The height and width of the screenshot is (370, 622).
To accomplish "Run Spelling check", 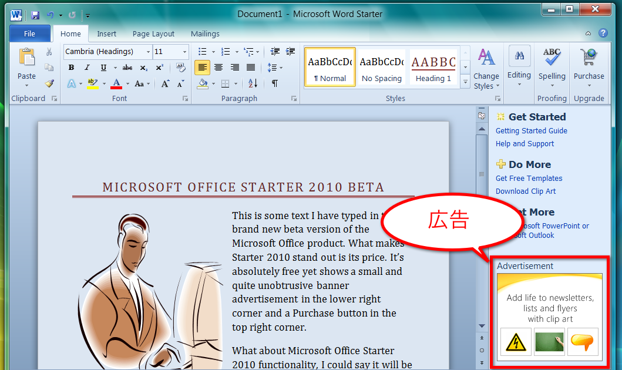I will click(552, 68).
